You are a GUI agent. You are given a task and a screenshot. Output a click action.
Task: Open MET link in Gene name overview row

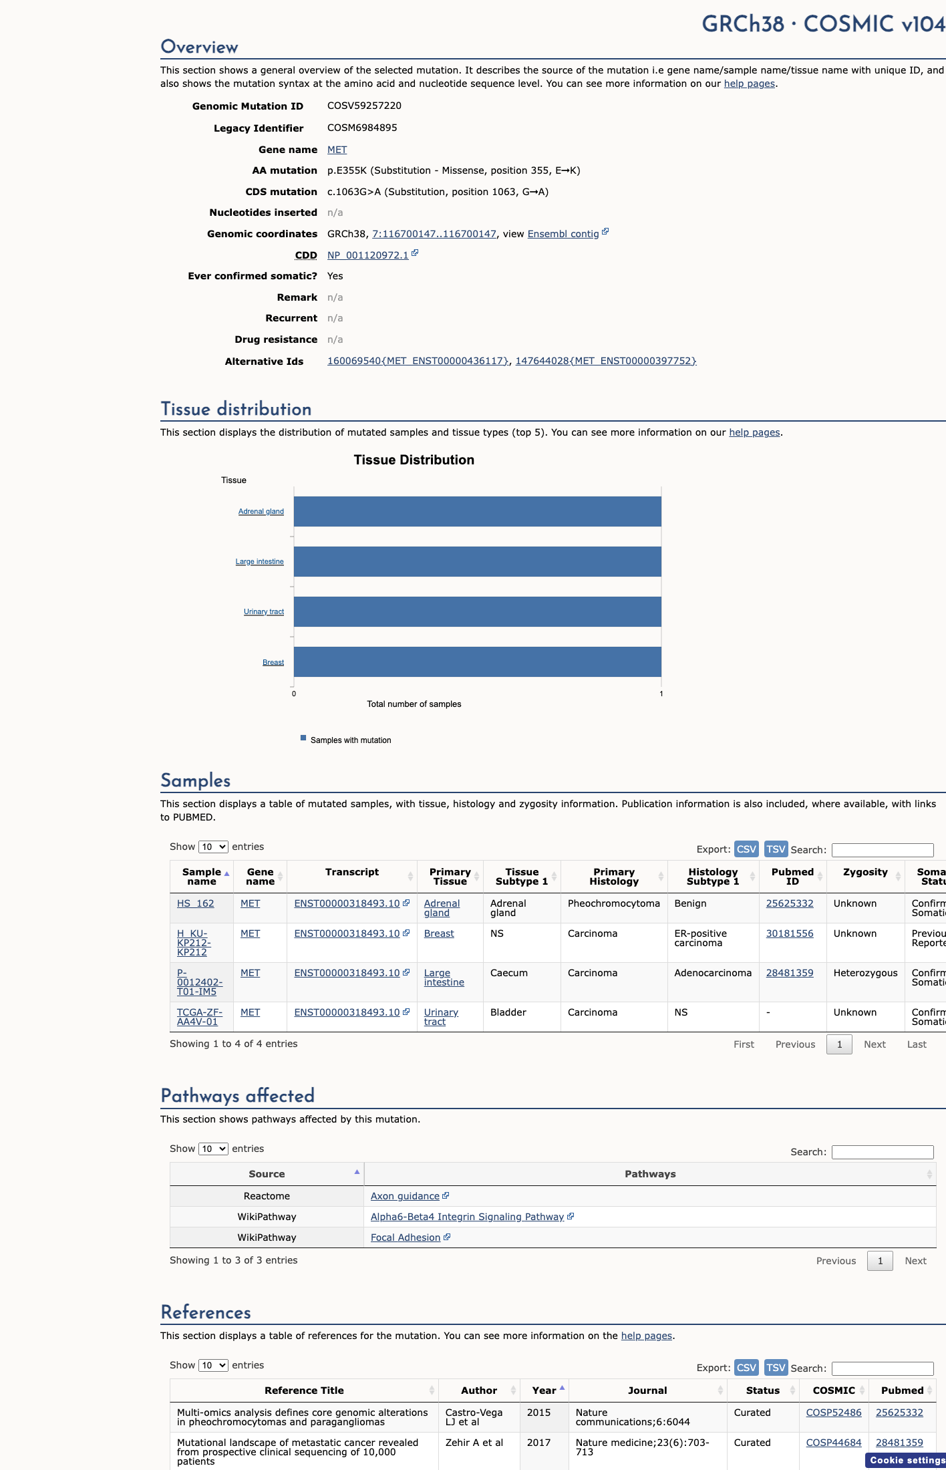(x=337, y=150)
